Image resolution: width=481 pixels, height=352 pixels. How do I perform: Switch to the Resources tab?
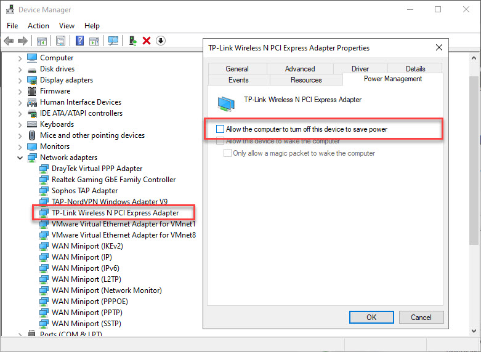tap(306, 80)
